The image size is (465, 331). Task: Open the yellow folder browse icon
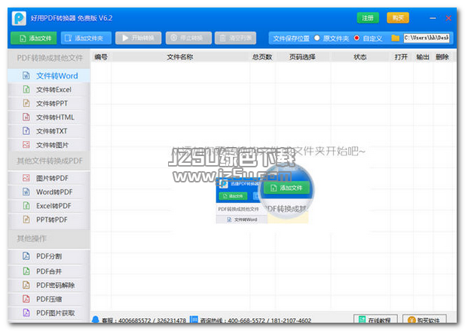tap(395, 38)
